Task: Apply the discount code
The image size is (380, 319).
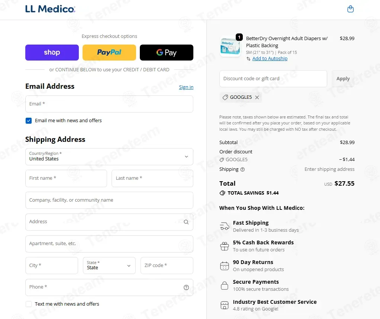Action: point(343,79)
